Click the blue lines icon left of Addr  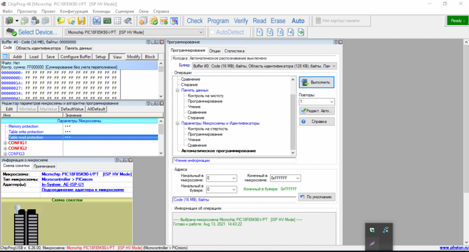(x=5, y=57)
